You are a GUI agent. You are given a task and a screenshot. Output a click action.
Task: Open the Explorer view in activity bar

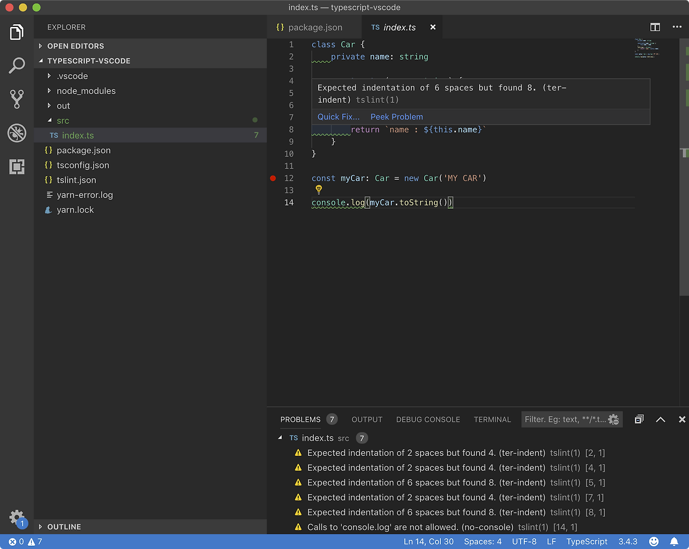(x=17, y=32)
